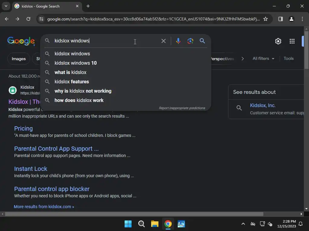Switch to Images filter
309x231 pixels.
(x=18, y=59)
